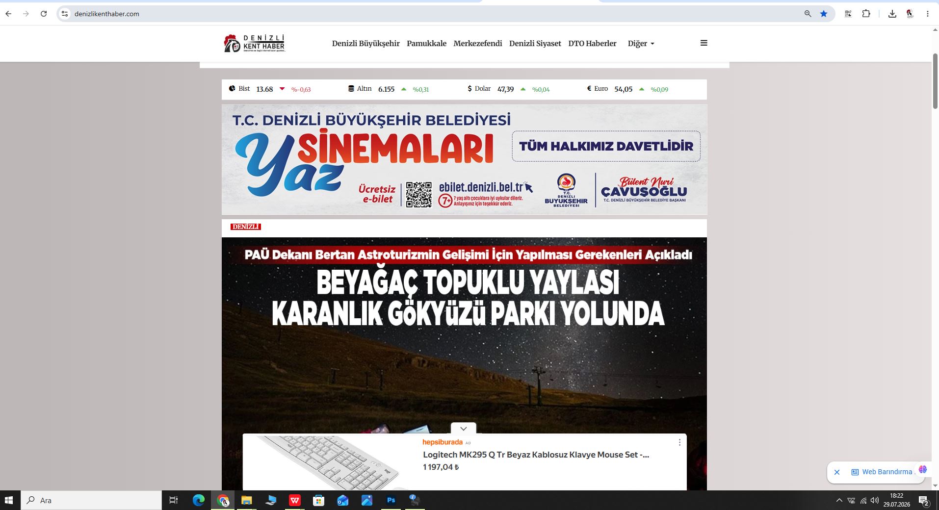Open the Windows notification center
This screenshot has width=939, height=510.
tap(924, 500)
